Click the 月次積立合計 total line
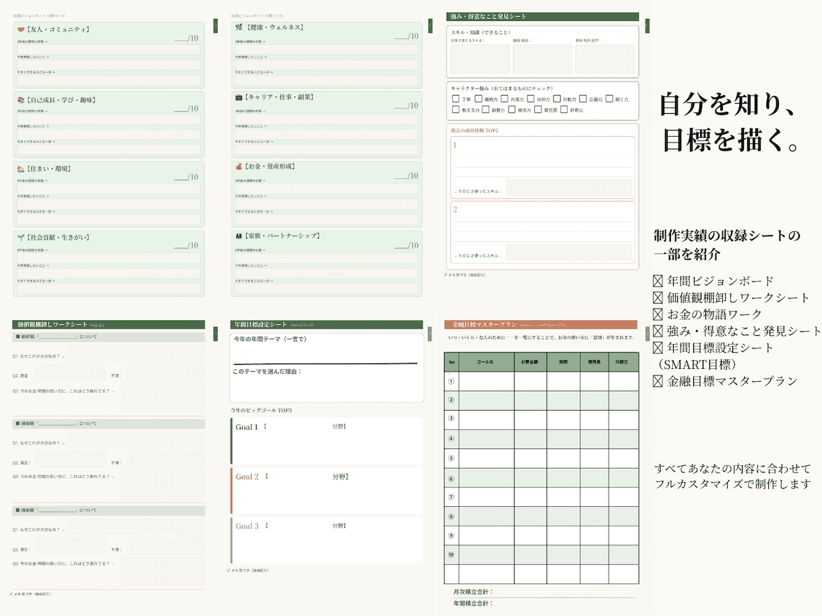 [x=544, y=592]
